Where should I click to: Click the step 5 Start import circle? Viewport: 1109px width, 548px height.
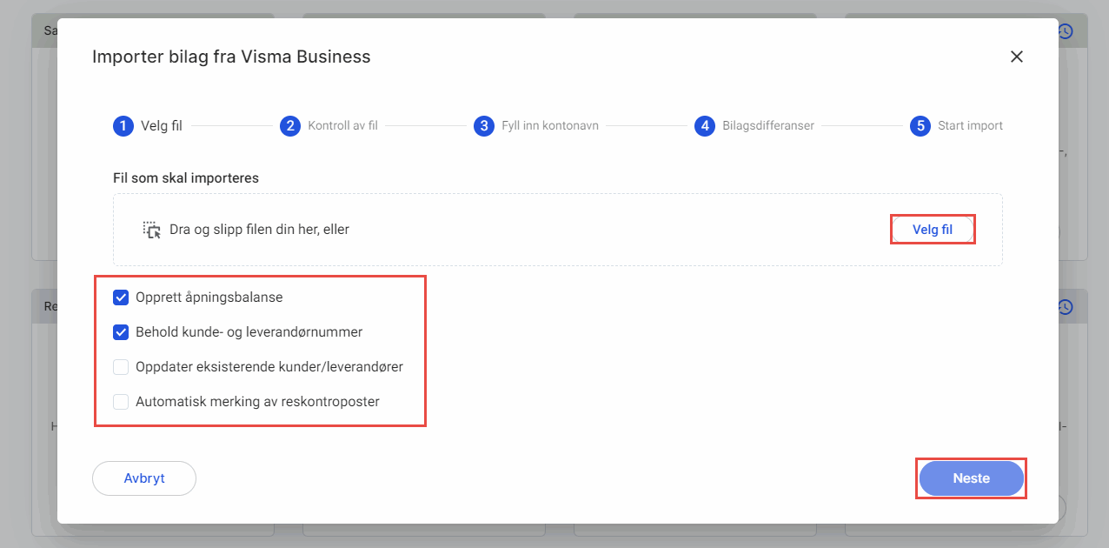coord(920,125)
